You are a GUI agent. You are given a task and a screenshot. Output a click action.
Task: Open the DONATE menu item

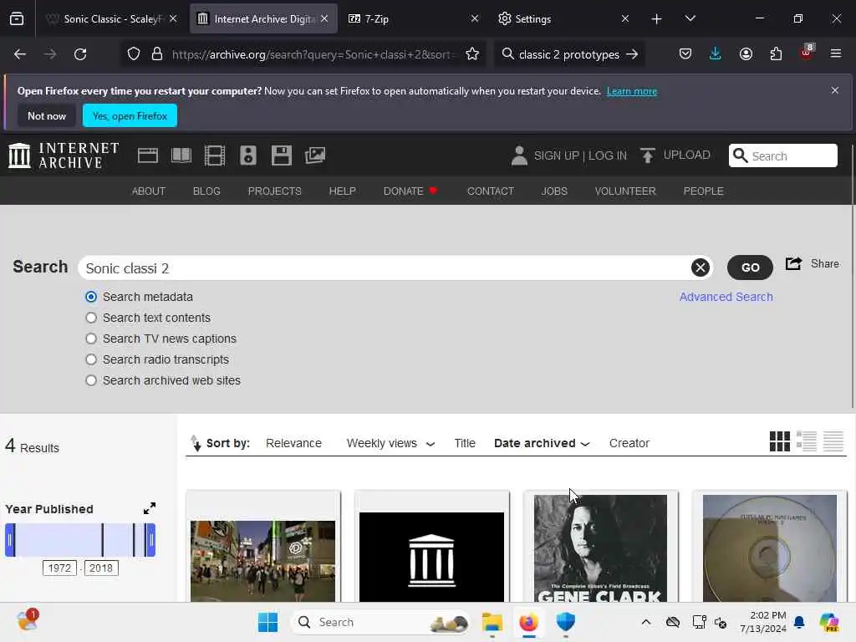pos(410,191)
